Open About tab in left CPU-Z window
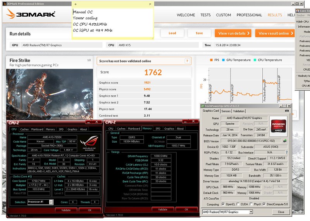The image size is (310, 221). click(x=83, y=129)
